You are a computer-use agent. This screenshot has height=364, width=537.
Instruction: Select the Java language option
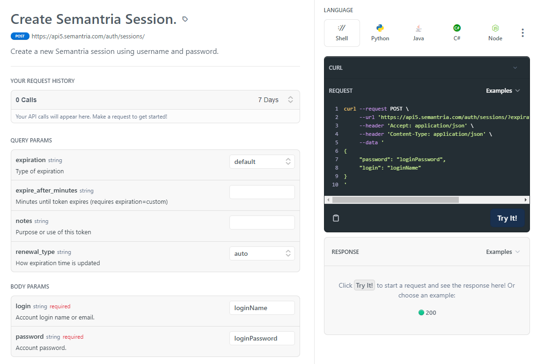pyautogui.click(x=419, y=33)
